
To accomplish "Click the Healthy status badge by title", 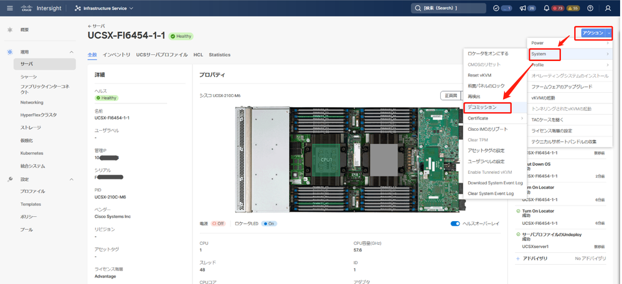I will click(181, 36).
